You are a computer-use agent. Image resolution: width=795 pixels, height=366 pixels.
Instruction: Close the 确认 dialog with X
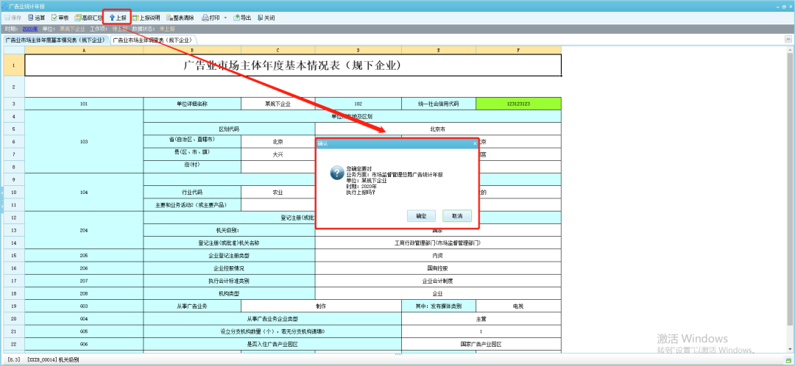(475, 144)
